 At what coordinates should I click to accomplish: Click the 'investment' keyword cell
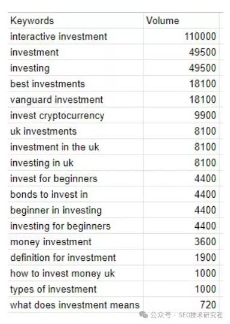click(75, 52)
